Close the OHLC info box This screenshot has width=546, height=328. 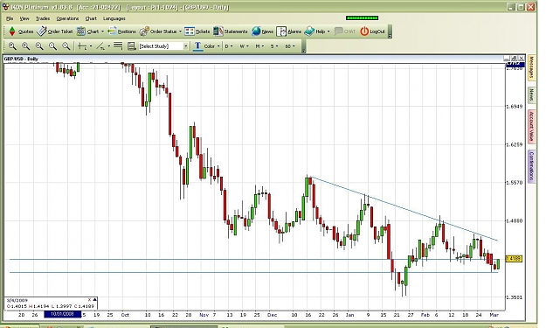tap(89, 300)
